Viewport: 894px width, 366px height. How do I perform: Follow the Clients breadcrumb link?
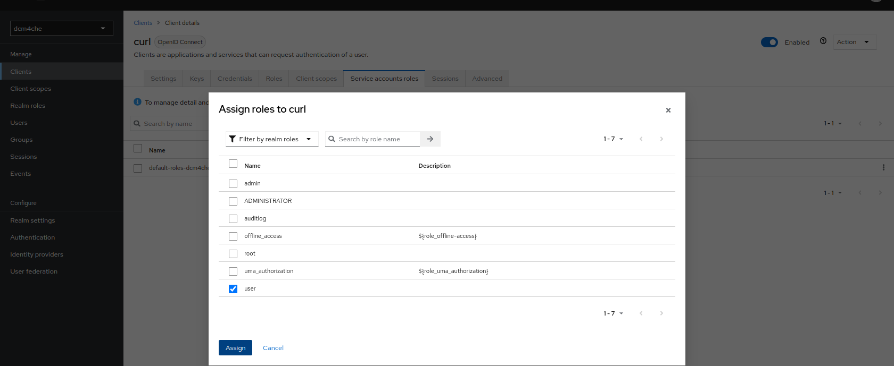[x=143, y=23]
